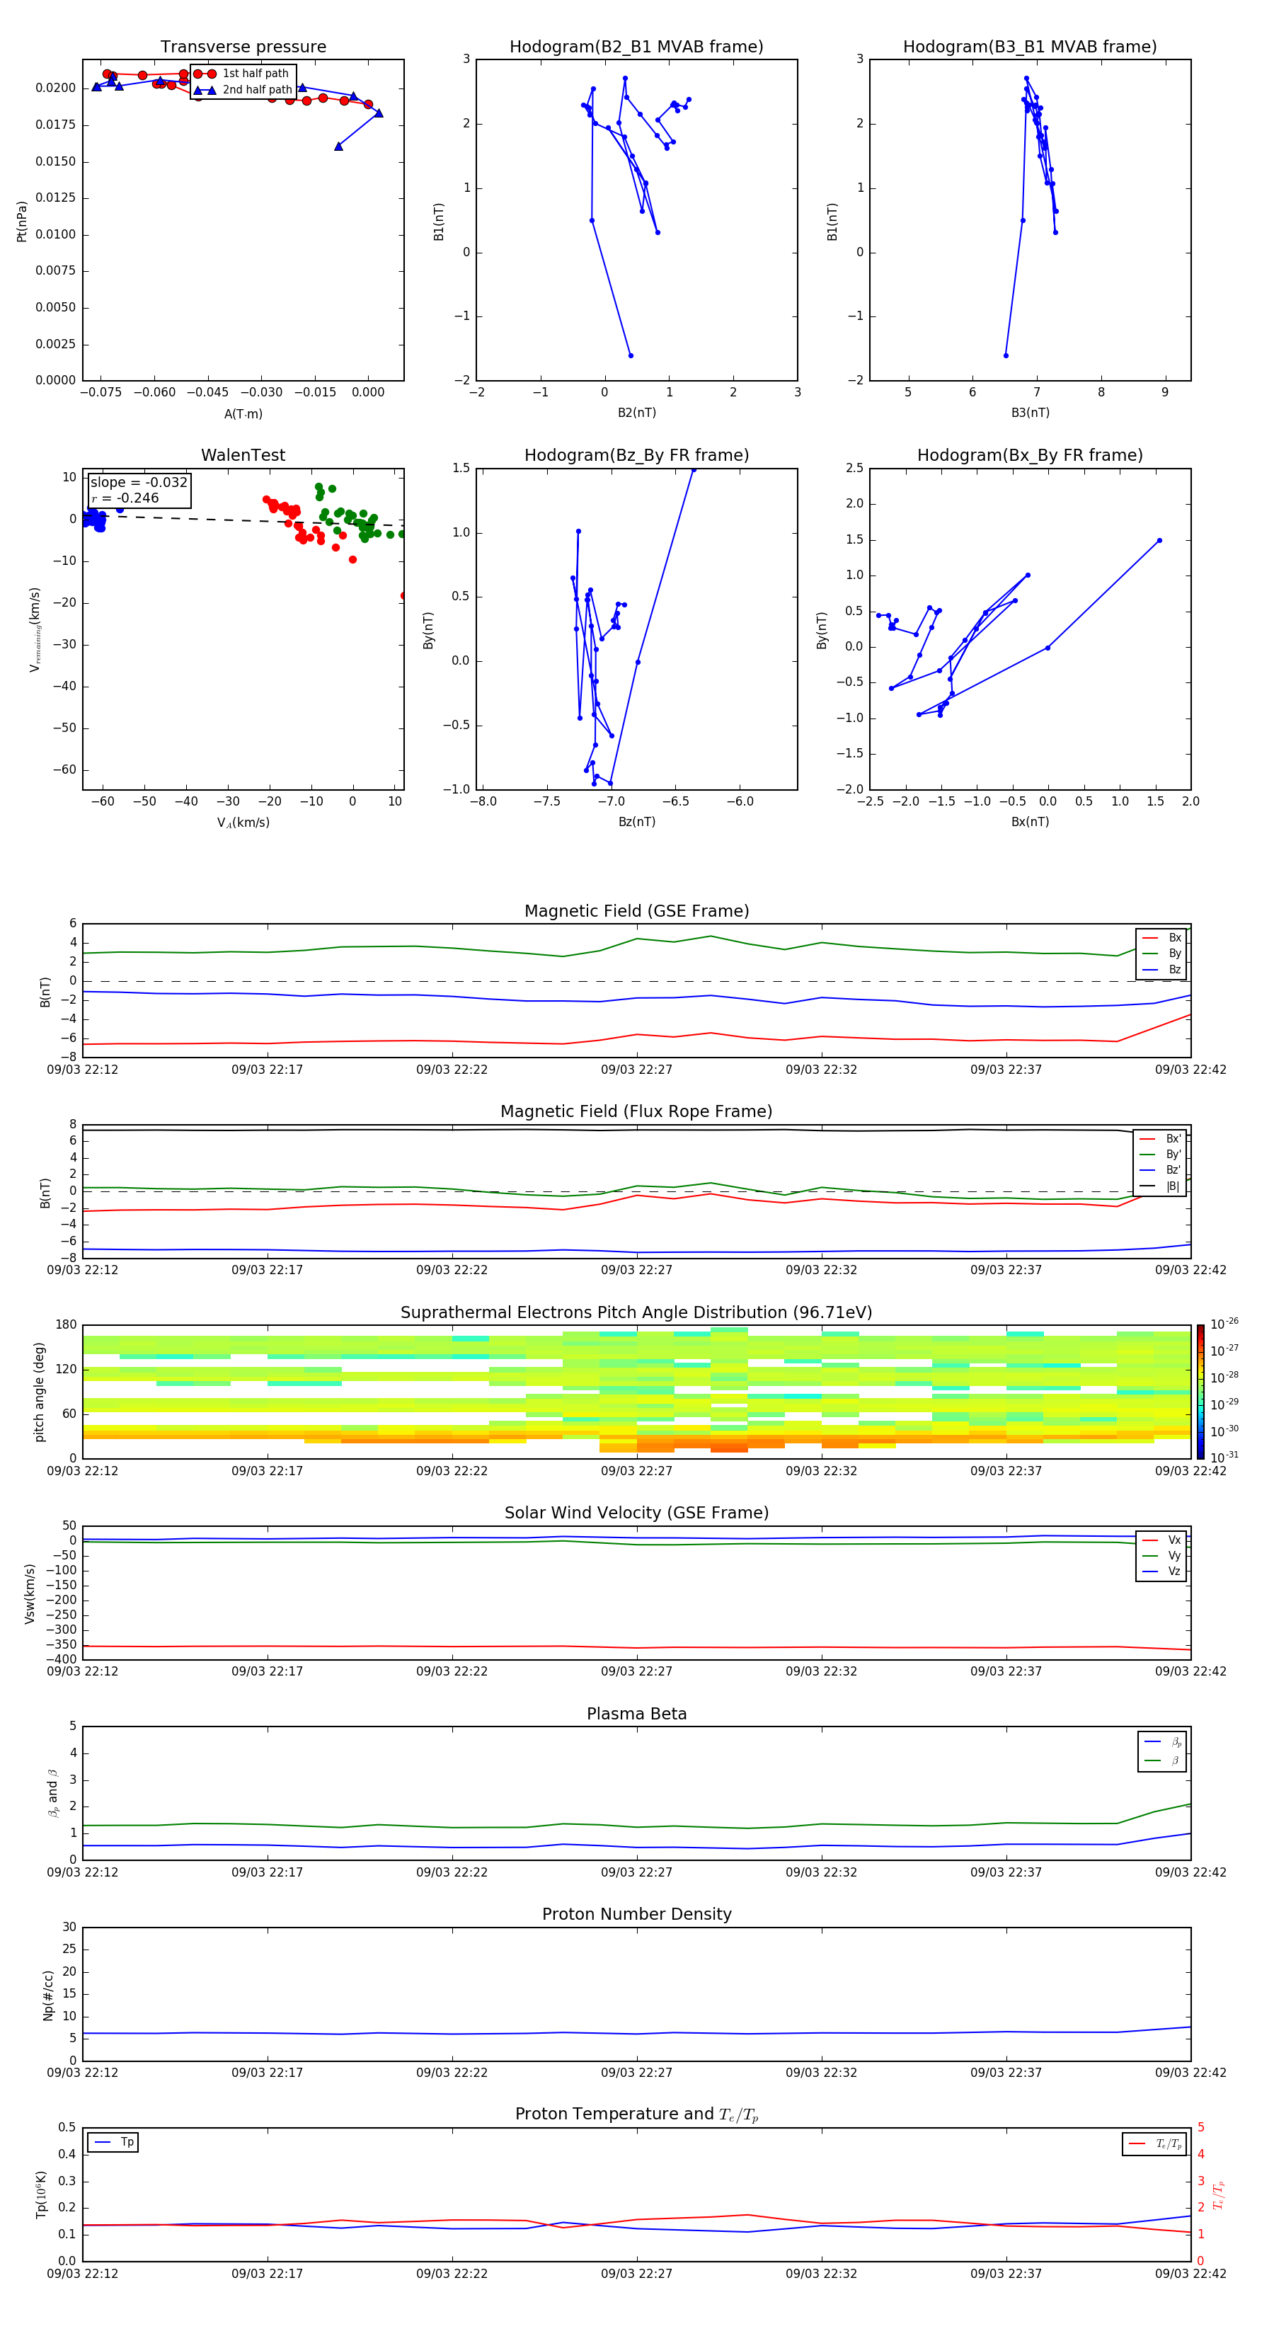
Task: Click the "Bx(nT)" x-axis label
Action: [1030, 822]
